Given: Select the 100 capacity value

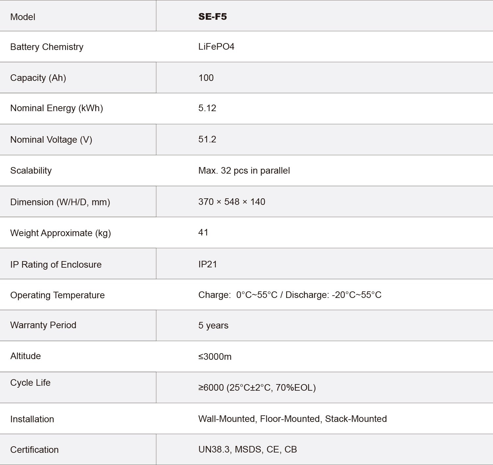Looking at the screenshot, I should 206,78.
